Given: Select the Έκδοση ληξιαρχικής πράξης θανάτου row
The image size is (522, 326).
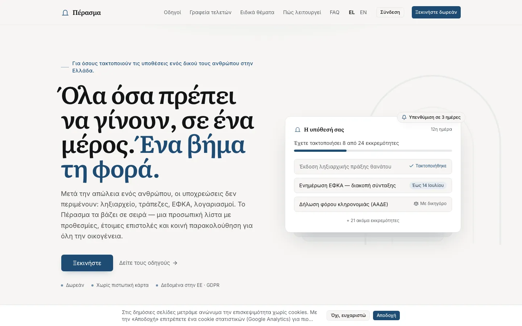Looking at the screenshot, I should pos(373,167).
